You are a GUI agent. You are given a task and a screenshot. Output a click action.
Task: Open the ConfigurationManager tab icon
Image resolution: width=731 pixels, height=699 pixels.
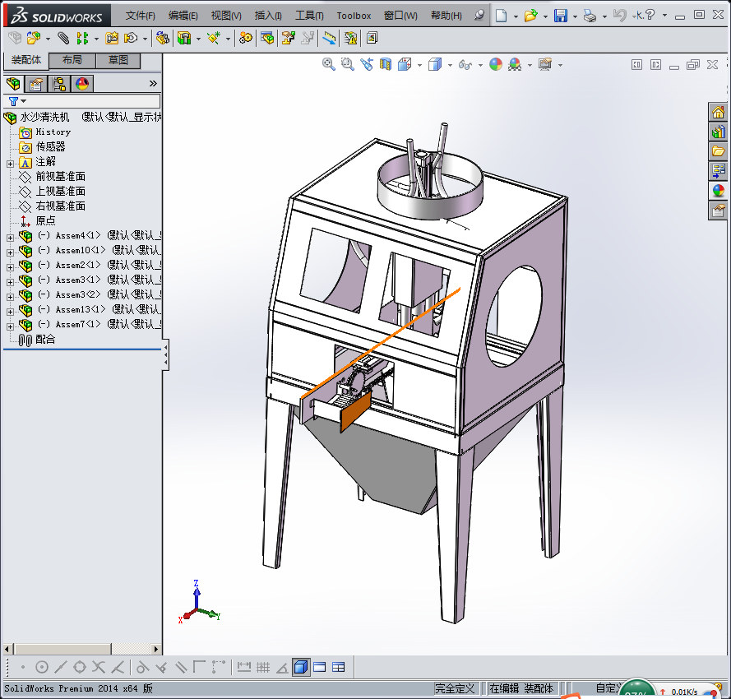point(59,84)
